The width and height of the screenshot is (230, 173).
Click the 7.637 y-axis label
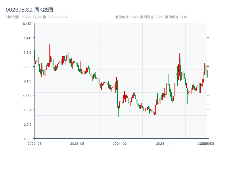(x=28, y=38)
